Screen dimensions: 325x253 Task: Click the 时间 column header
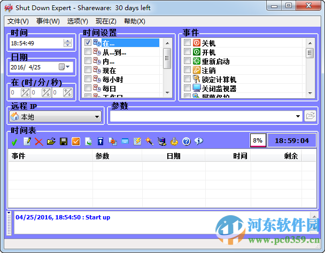click(x=228, y=156)
